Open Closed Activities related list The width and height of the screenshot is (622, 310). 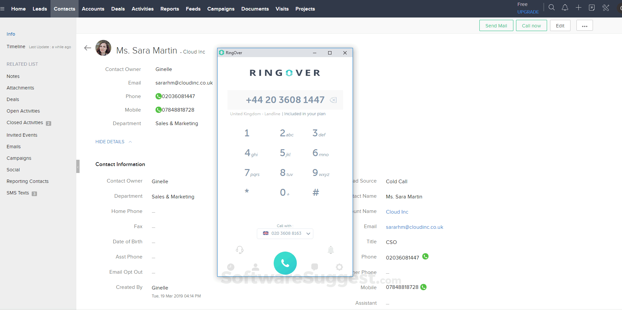[x=25, y=122]
